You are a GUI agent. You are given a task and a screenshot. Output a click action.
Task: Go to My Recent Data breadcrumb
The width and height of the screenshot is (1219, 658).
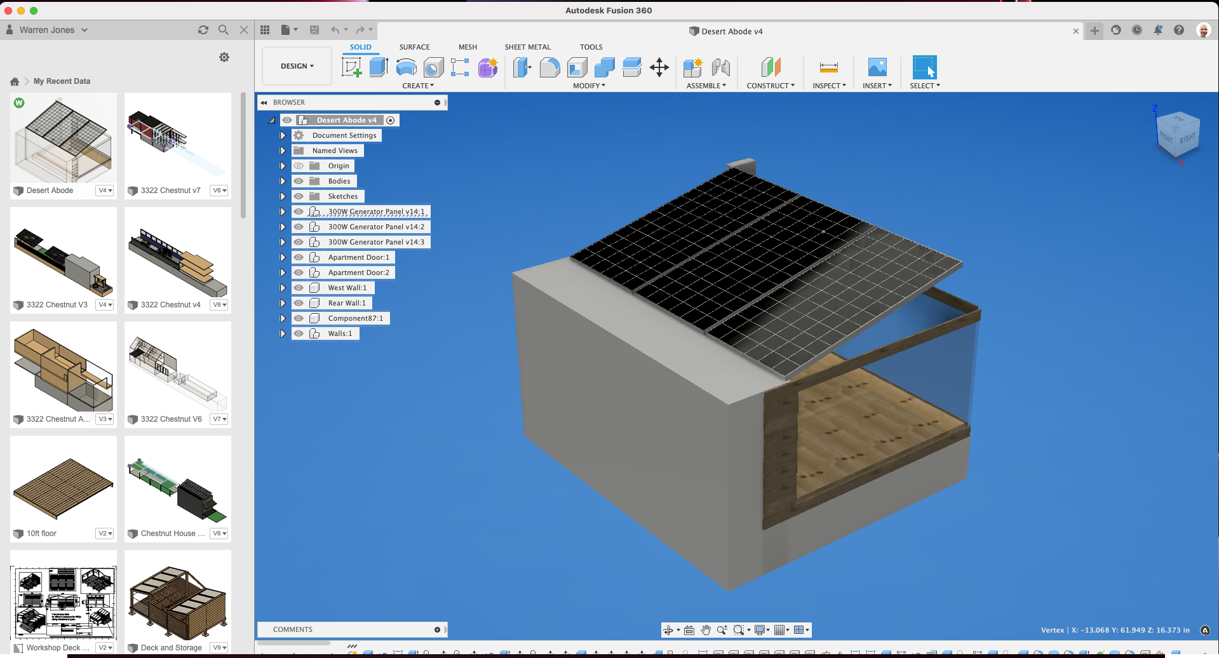click(x=62, y=81)
